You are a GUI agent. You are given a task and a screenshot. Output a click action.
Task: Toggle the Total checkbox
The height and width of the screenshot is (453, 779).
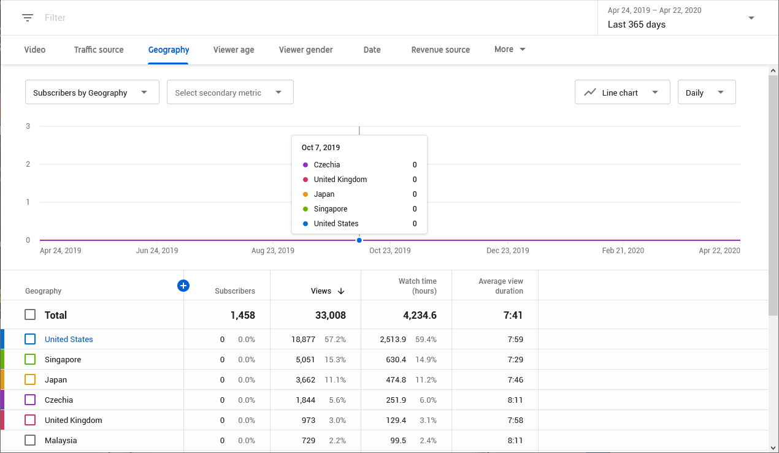click(x=30, y=314)
